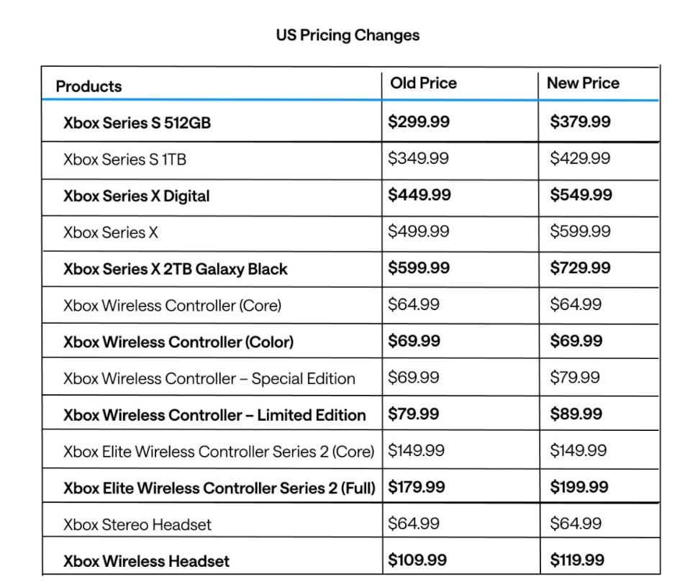Click the Xbox Wireless Controller (Color) label
Screen dimensions: 685x587
pos(178,342)
